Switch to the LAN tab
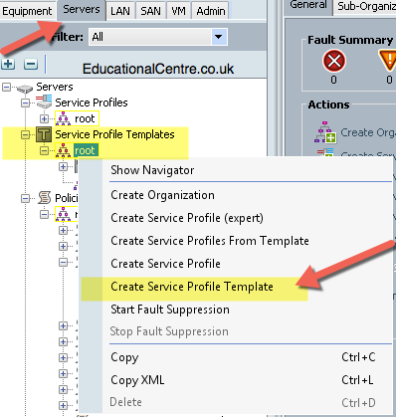 point(120,11)
